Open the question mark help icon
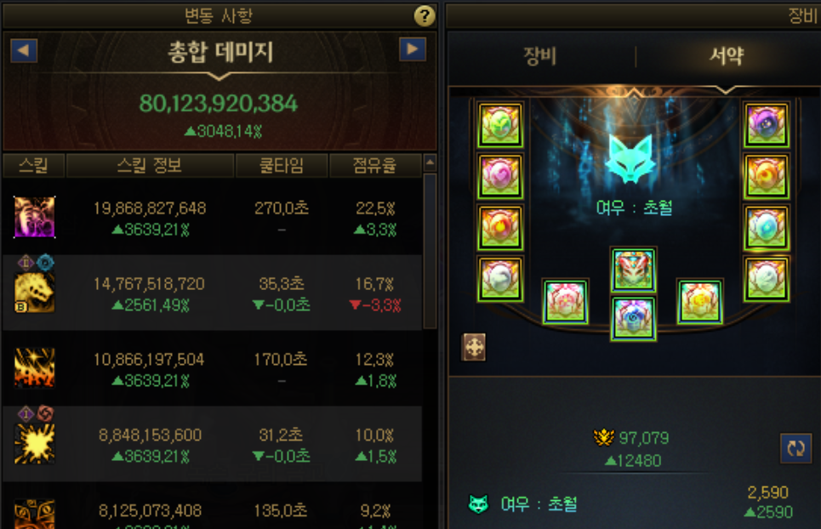 click(425, 15)
